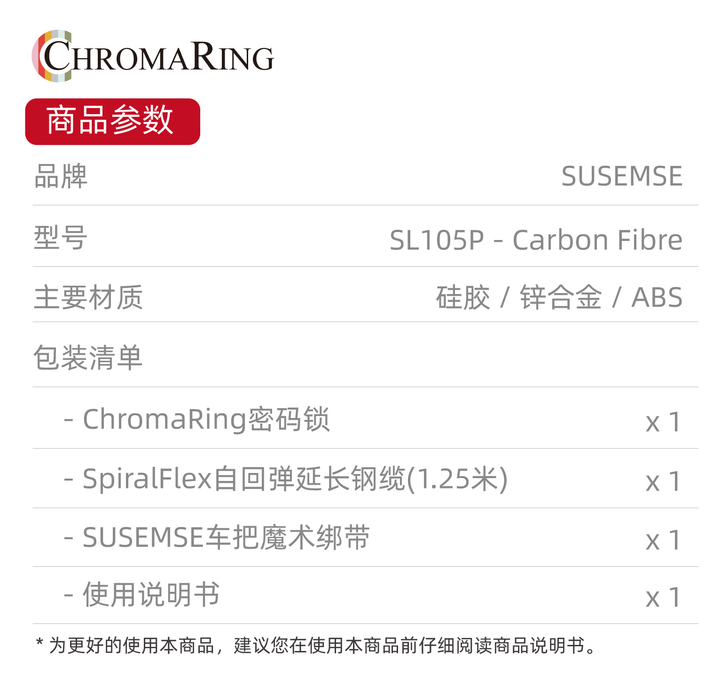
Task: Click the 使用说明书 list item
Action: 141,595
